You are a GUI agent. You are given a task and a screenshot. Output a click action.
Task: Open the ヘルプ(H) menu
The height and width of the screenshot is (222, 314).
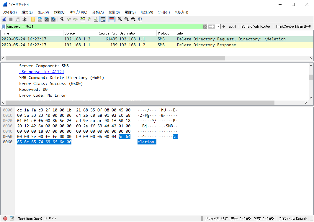pos(181,12)
